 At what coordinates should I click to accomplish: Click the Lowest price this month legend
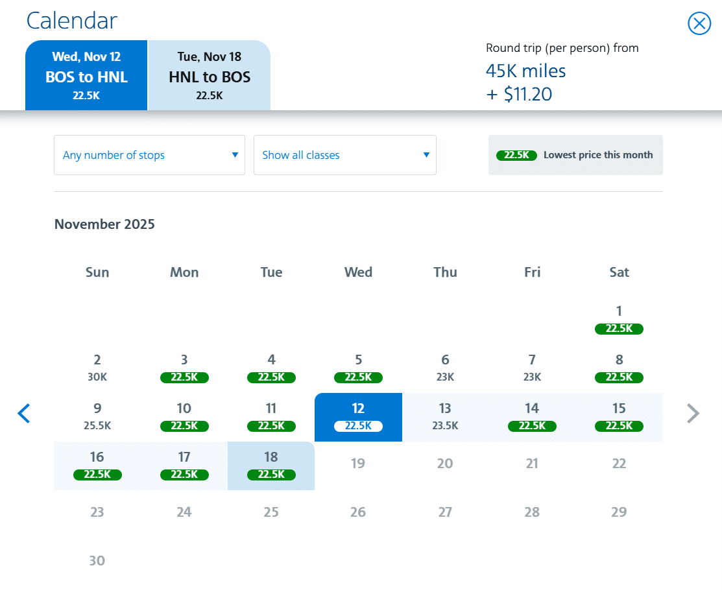point(575,155)
